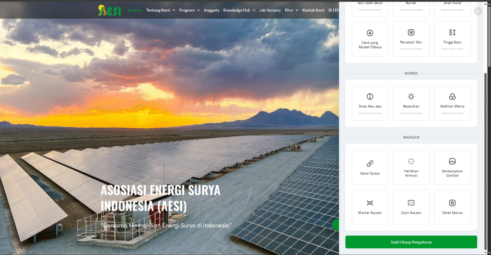The width and height of the screenshot is (491, 255).
Task: Click the Tinggi Baris line height icon
Action: [452, 33]
